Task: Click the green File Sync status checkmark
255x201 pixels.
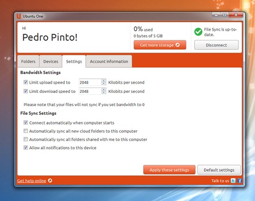Action: (x=198, y=32)
